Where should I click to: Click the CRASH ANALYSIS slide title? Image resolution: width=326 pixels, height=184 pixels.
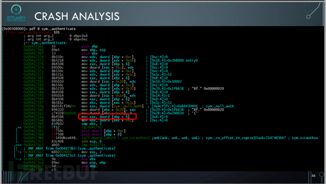tap(77, 17)
